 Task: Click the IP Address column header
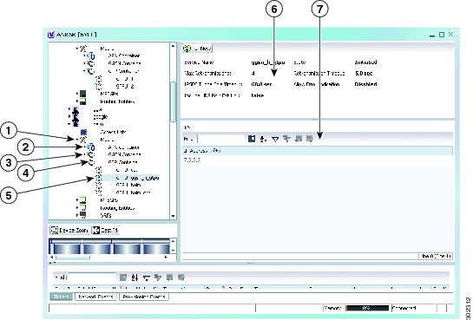point(318,151)
